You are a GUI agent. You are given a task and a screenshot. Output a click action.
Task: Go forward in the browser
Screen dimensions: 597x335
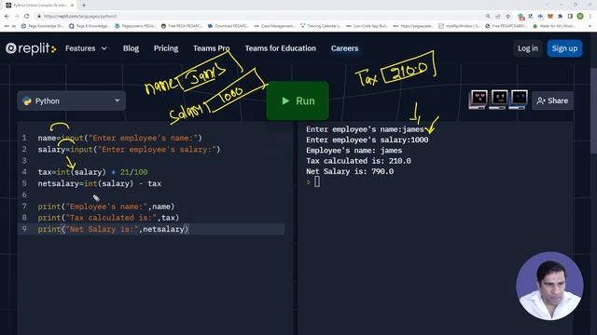17,17
